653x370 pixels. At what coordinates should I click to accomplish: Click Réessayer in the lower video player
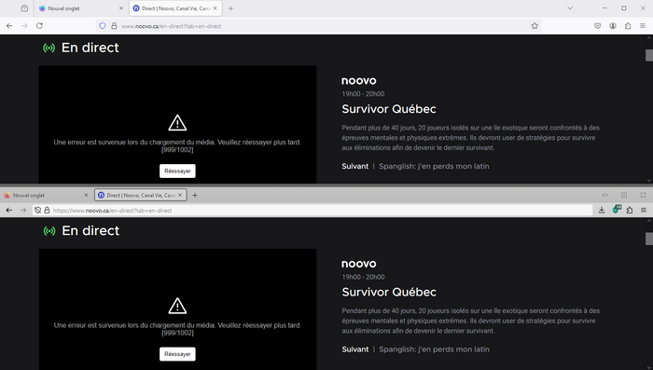(177, 354)
